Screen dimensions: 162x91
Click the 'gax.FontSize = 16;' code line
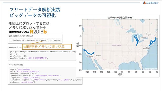coord(18,56)
